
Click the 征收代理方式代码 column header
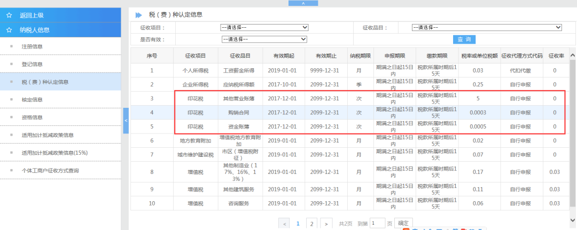click(522, 56)
